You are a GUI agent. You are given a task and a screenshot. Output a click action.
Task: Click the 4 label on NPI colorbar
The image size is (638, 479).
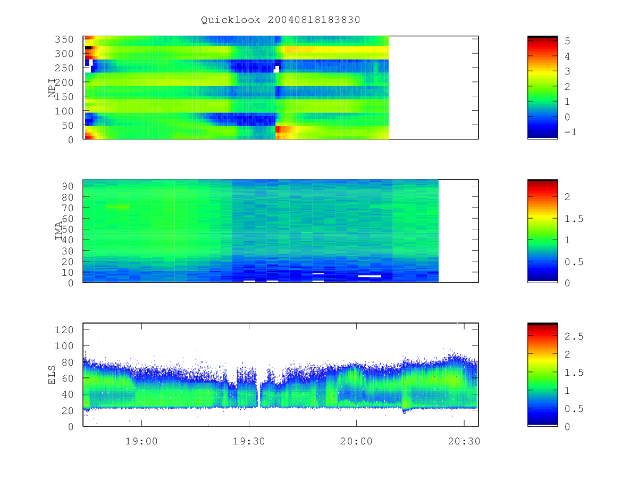coord(567,56)
